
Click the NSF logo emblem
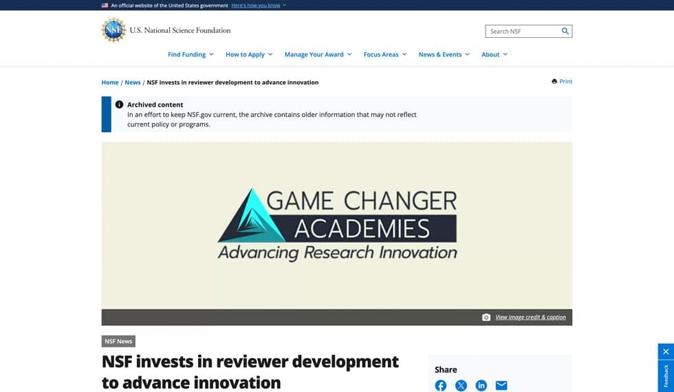pos(113,30)
